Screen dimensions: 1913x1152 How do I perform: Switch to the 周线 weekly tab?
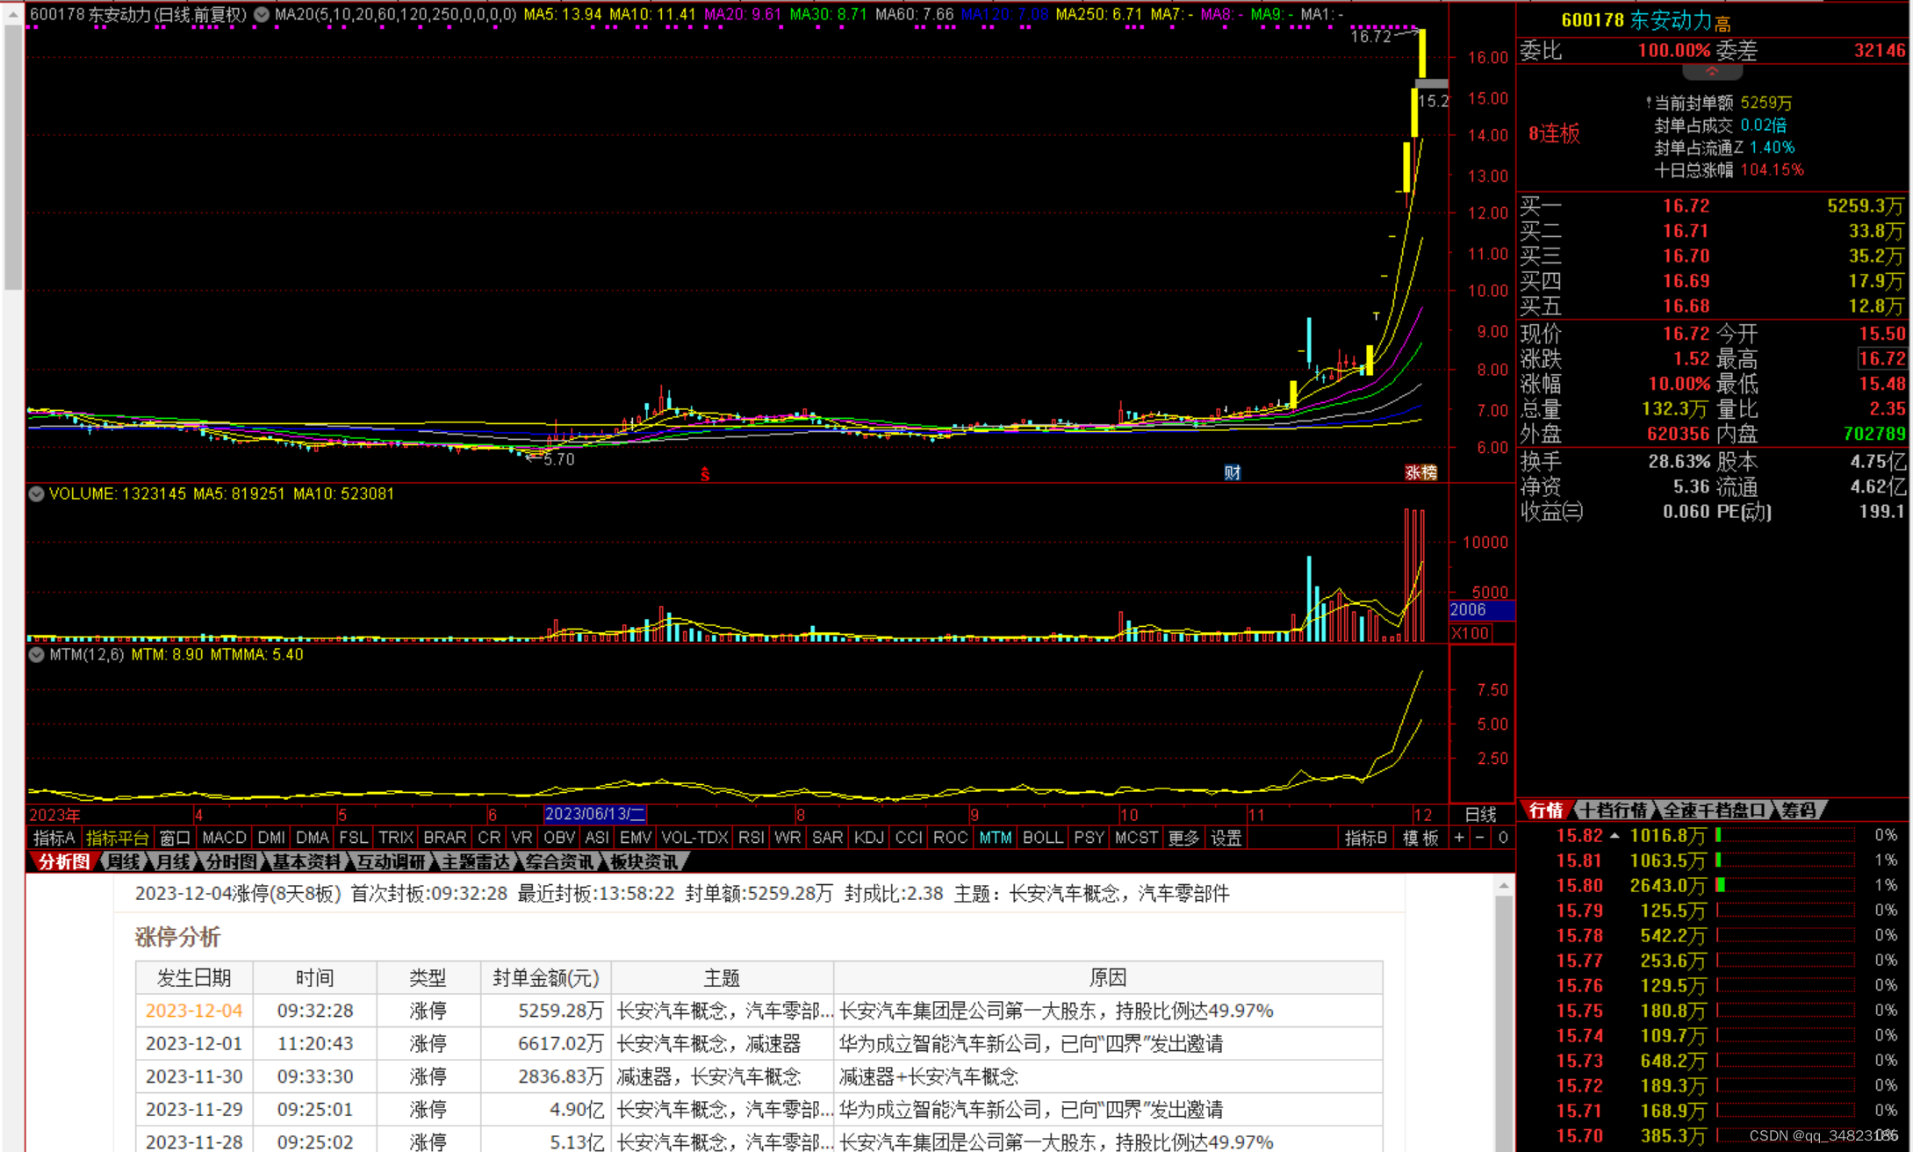(123, 861)
